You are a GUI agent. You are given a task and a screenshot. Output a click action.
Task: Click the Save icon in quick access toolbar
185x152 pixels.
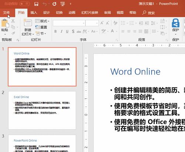[x=36, y=4]
